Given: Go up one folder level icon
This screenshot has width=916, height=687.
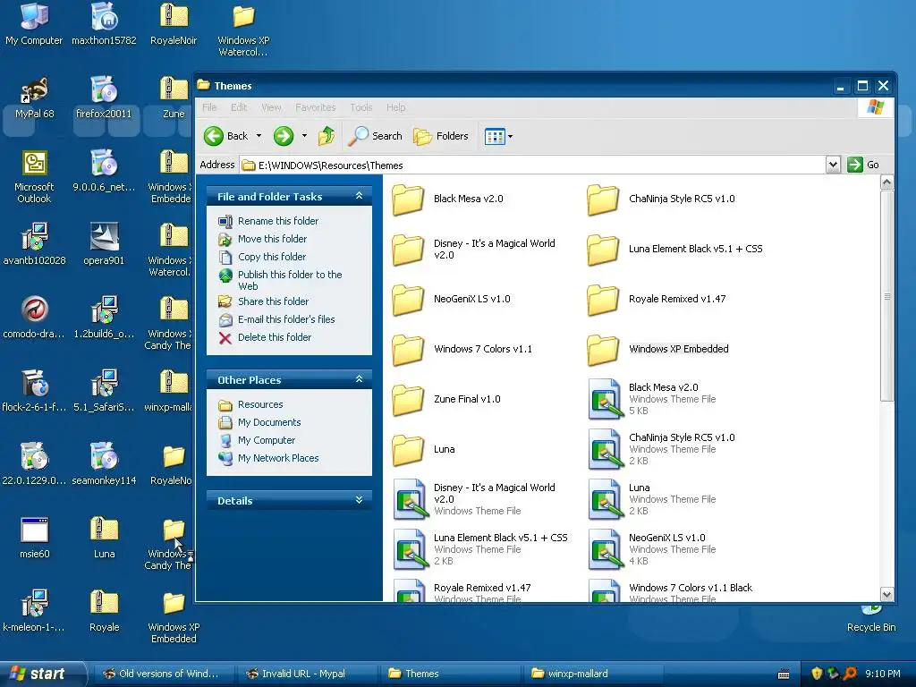Looking at the screenshot, I should coord(326,136).
